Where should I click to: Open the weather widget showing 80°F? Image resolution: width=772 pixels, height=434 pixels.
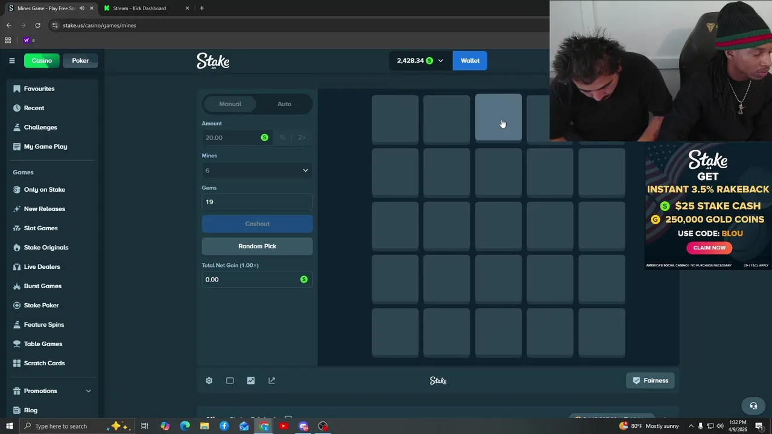click(x=648, y=426)
